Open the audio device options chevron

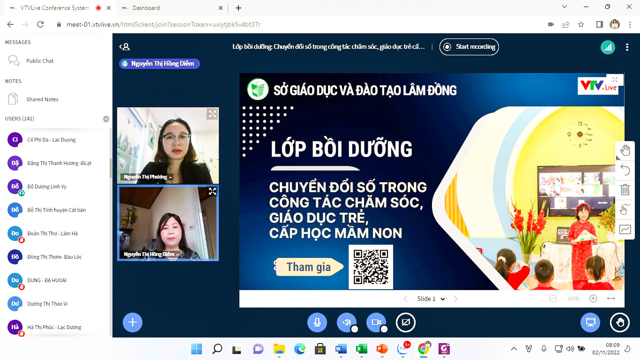click(355, 329)
